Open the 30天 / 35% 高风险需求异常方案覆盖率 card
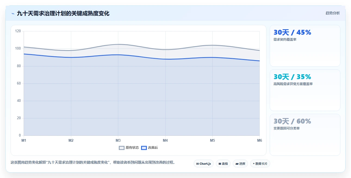This screenshot has height=178, width=351. pyautogui.click(x=305, y=90)
